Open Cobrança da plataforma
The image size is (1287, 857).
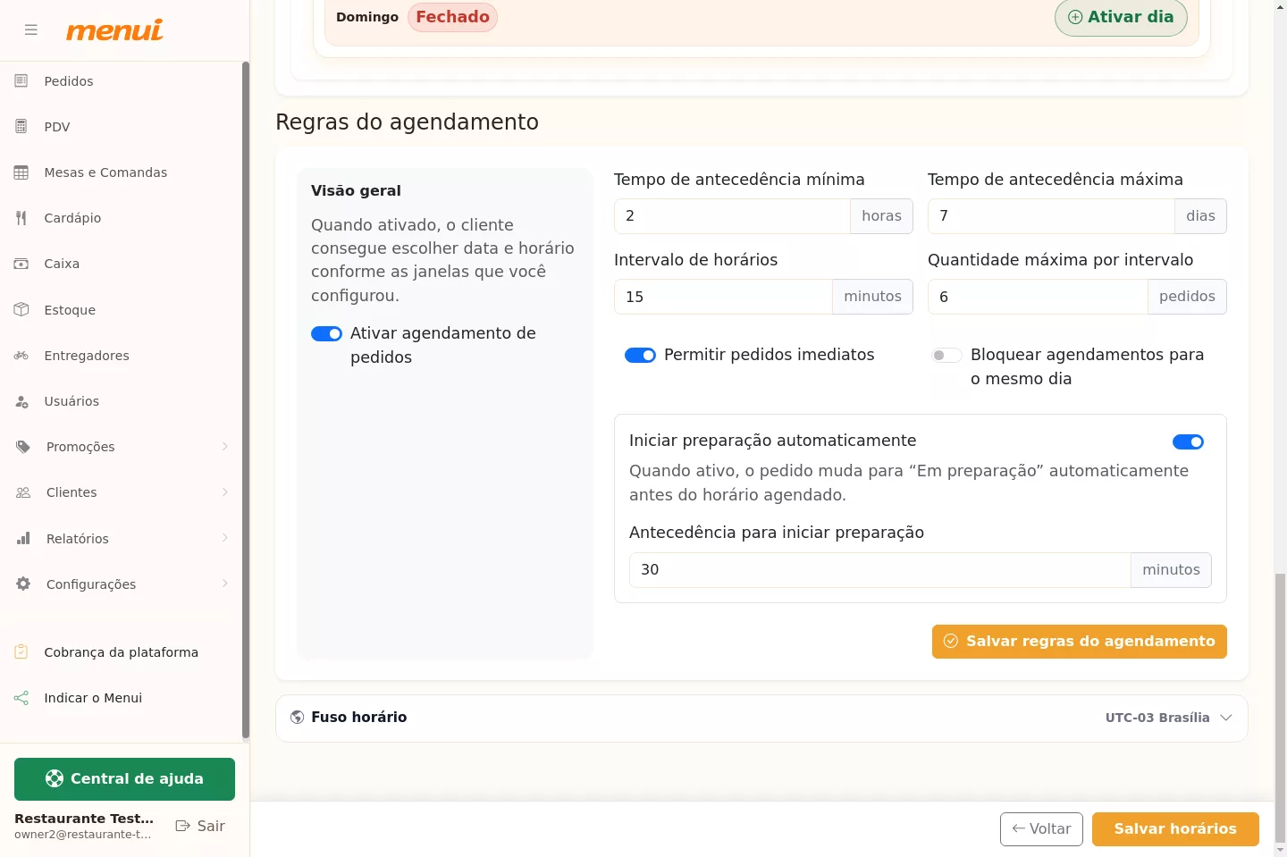[122, 652]
